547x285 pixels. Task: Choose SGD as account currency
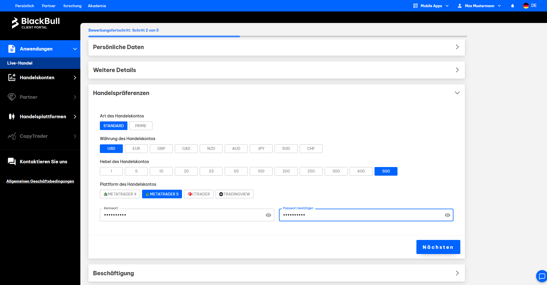click(286, 148)
